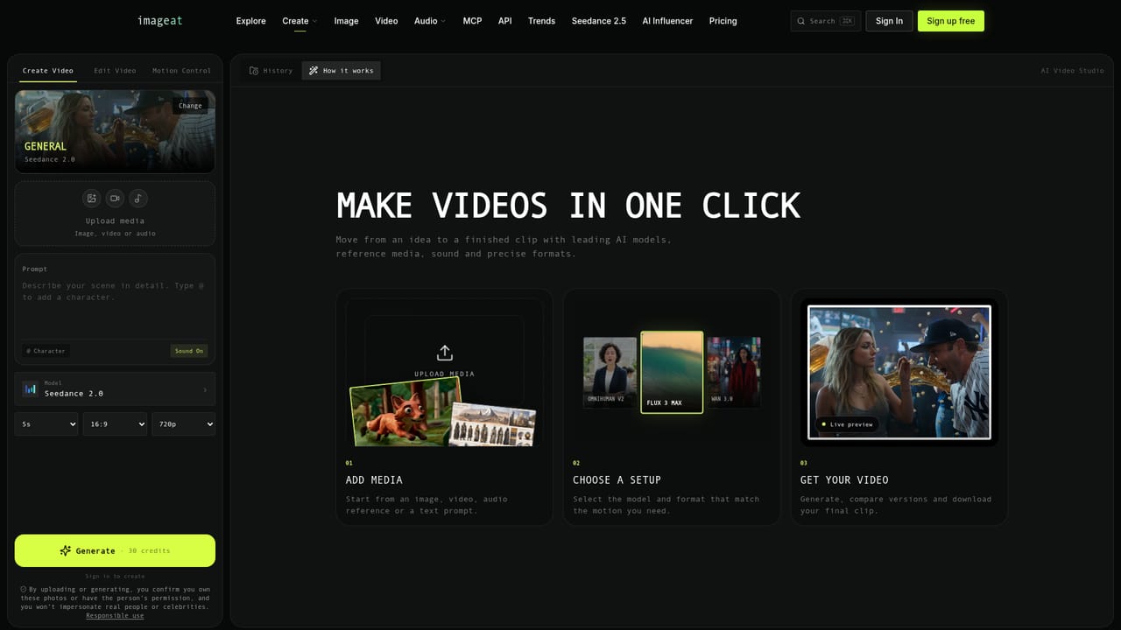Click the upload arrow icon in Add Media card

pyautogui.click(x=444, y=353)
